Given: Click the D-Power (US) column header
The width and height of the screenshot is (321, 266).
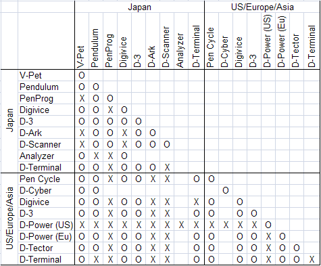Looking at the screenshot, I should click(x=268, y=41).
